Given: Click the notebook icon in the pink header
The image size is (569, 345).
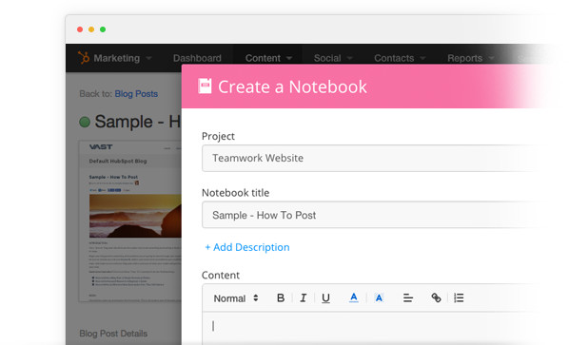Looking at the screenshot, I should click(205, 86).
